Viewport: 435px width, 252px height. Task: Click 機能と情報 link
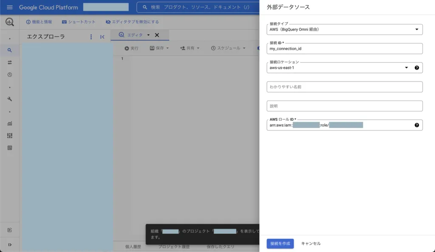[x=39, y=22]
